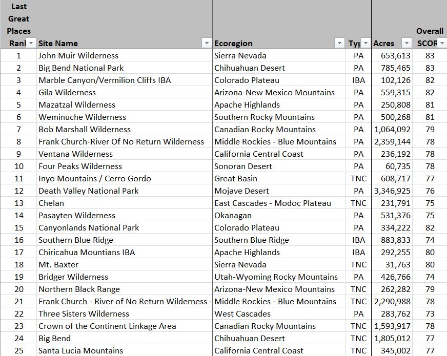The height and width of the screenshot is (356, 447).
Task: Open the Overall Score filter dropdown
Action: click(442, 44)
